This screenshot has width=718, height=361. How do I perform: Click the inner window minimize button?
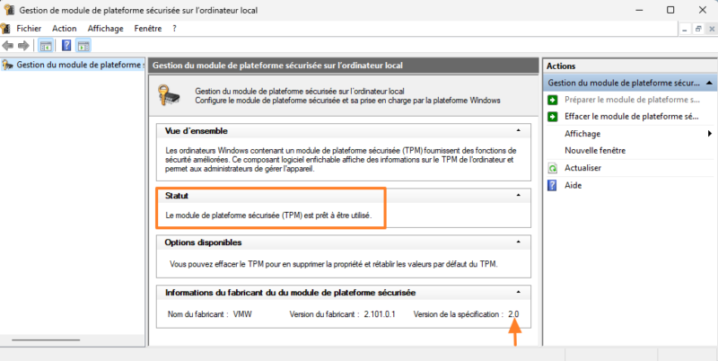(x=685, y=29)
